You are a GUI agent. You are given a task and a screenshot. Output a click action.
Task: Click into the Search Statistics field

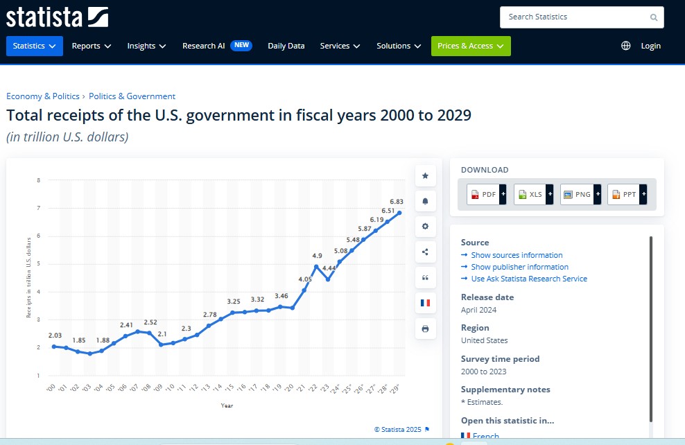click(x=577, y=17)
